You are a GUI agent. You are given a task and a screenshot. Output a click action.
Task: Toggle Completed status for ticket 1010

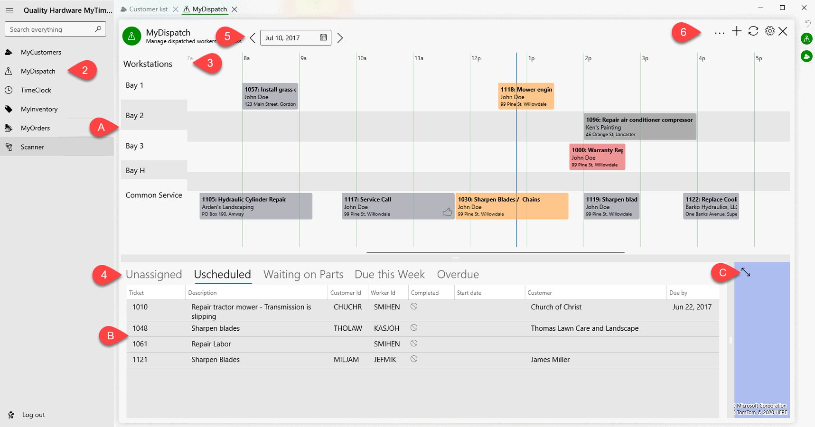tap(414, 307)
